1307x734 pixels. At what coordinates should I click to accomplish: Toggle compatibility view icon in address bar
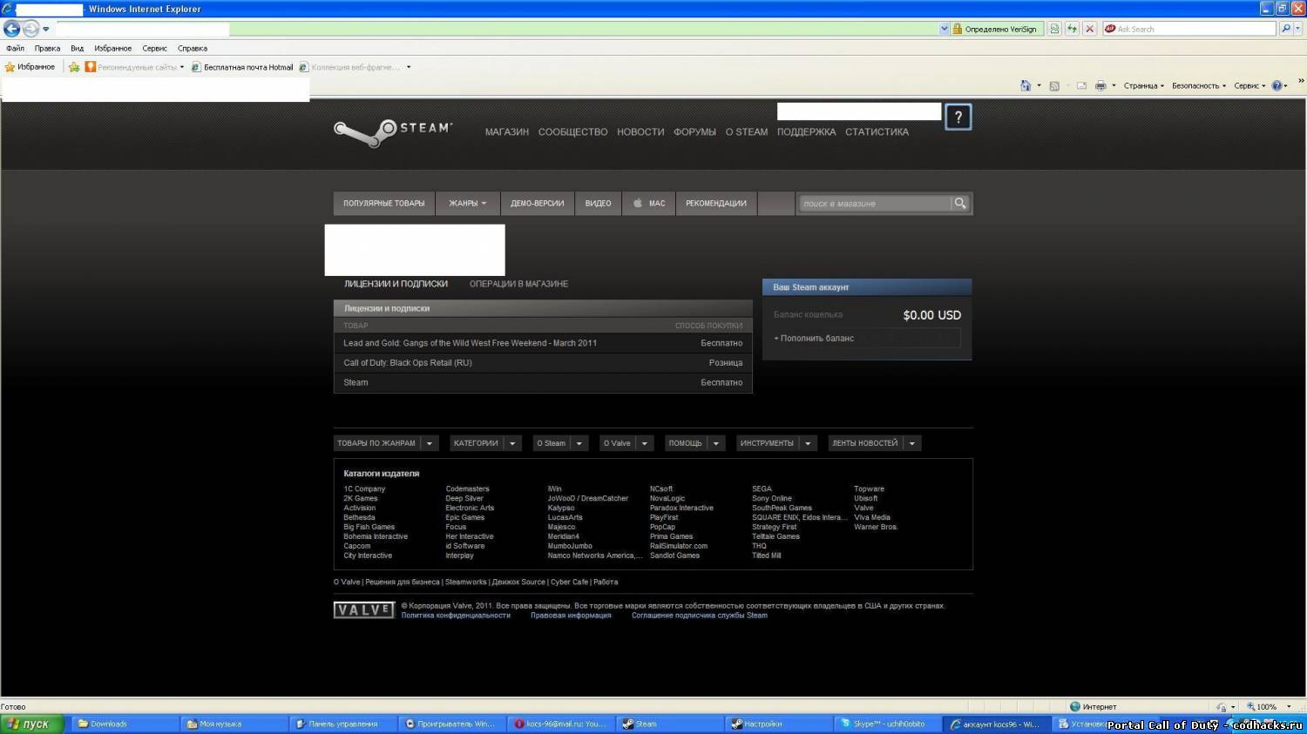coord(1054,29)
